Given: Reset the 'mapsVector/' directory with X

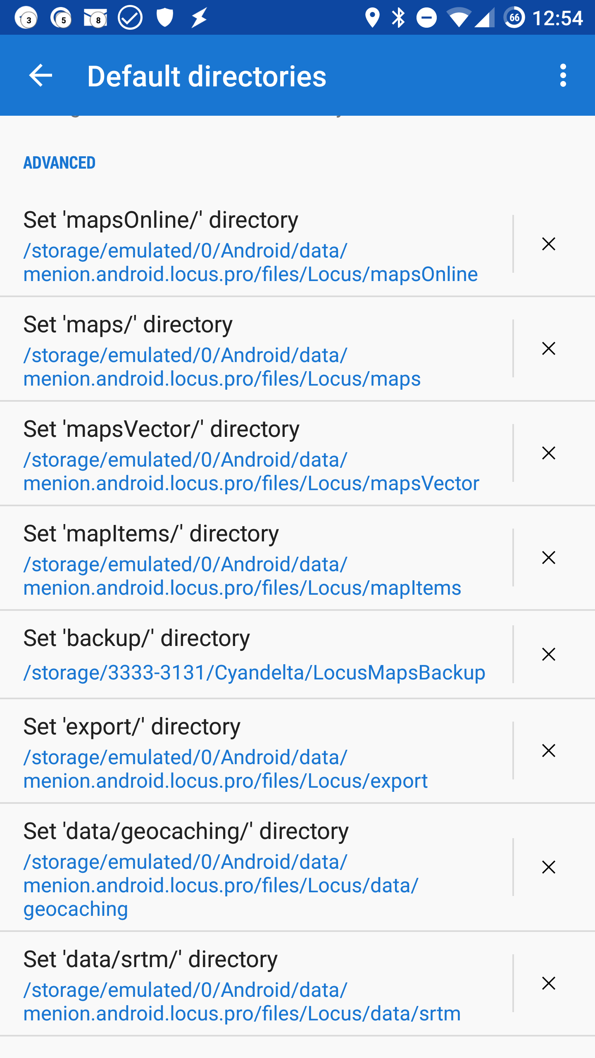Looking at the screenshot, I should point(548,453).
